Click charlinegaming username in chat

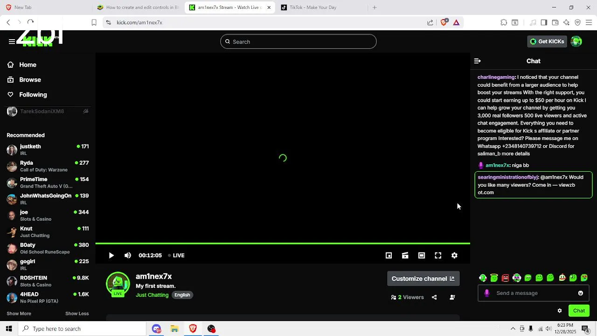[x=496, y=77]
